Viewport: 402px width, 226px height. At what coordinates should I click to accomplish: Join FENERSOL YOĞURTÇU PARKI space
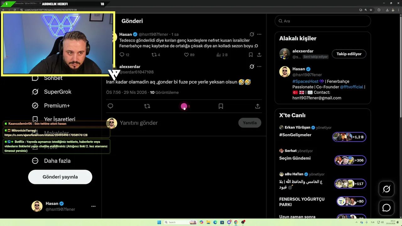pos(302,202)
